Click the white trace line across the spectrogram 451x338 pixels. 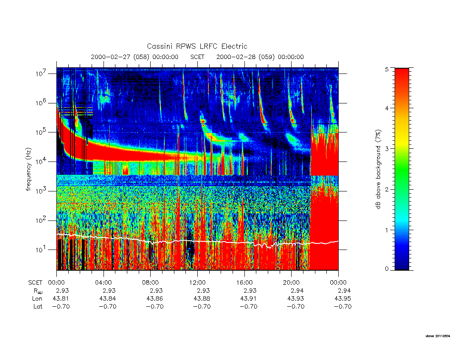coord(197,241)
